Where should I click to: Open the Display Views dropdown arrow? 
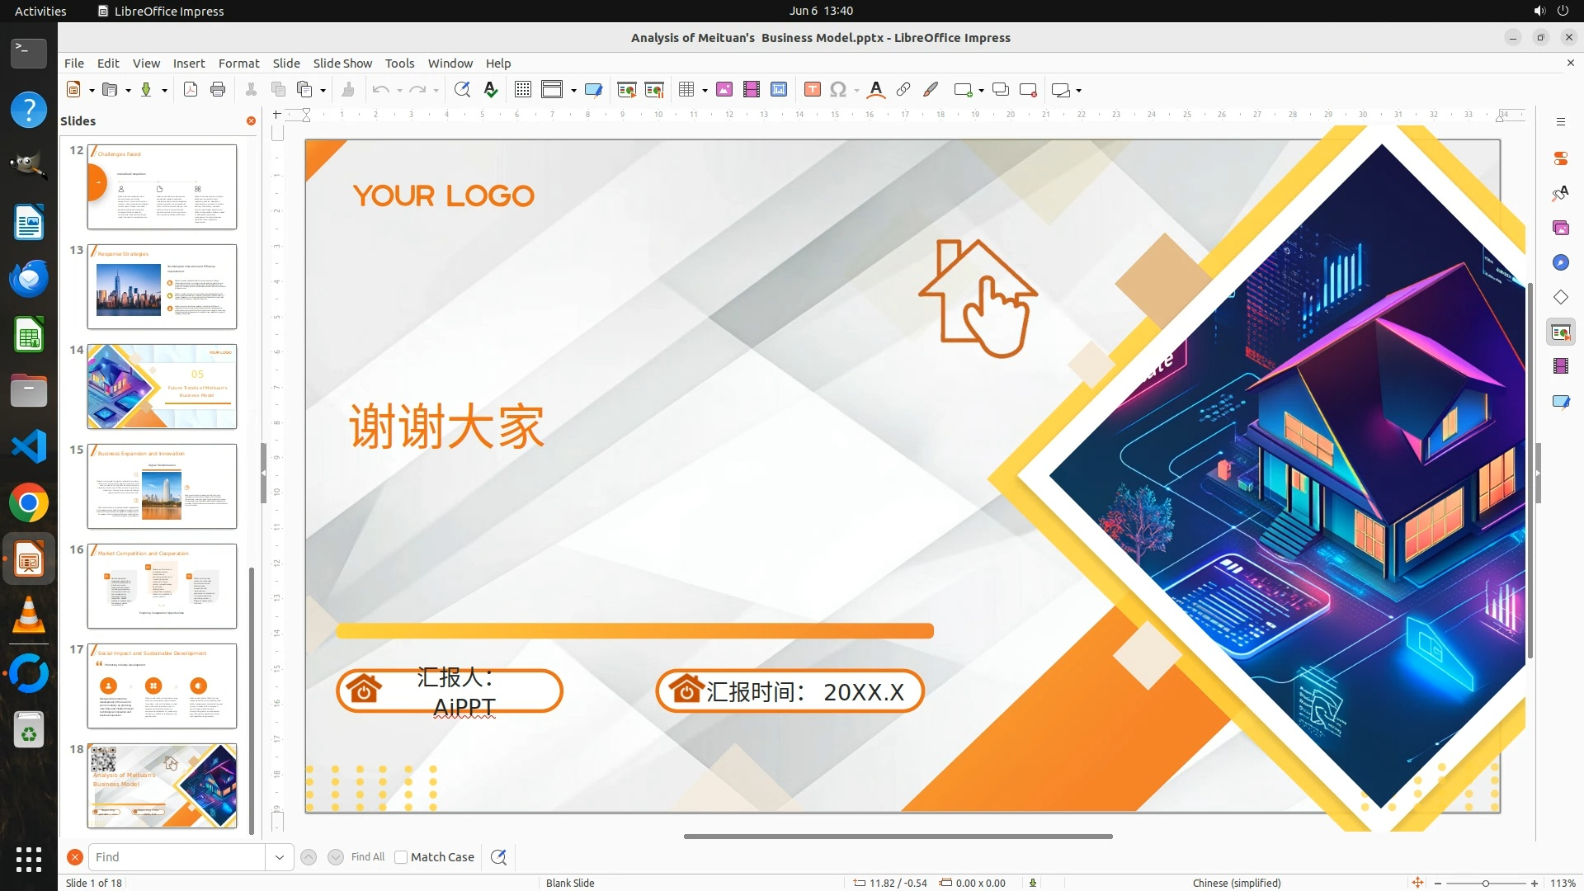click(x=573, y=90)
